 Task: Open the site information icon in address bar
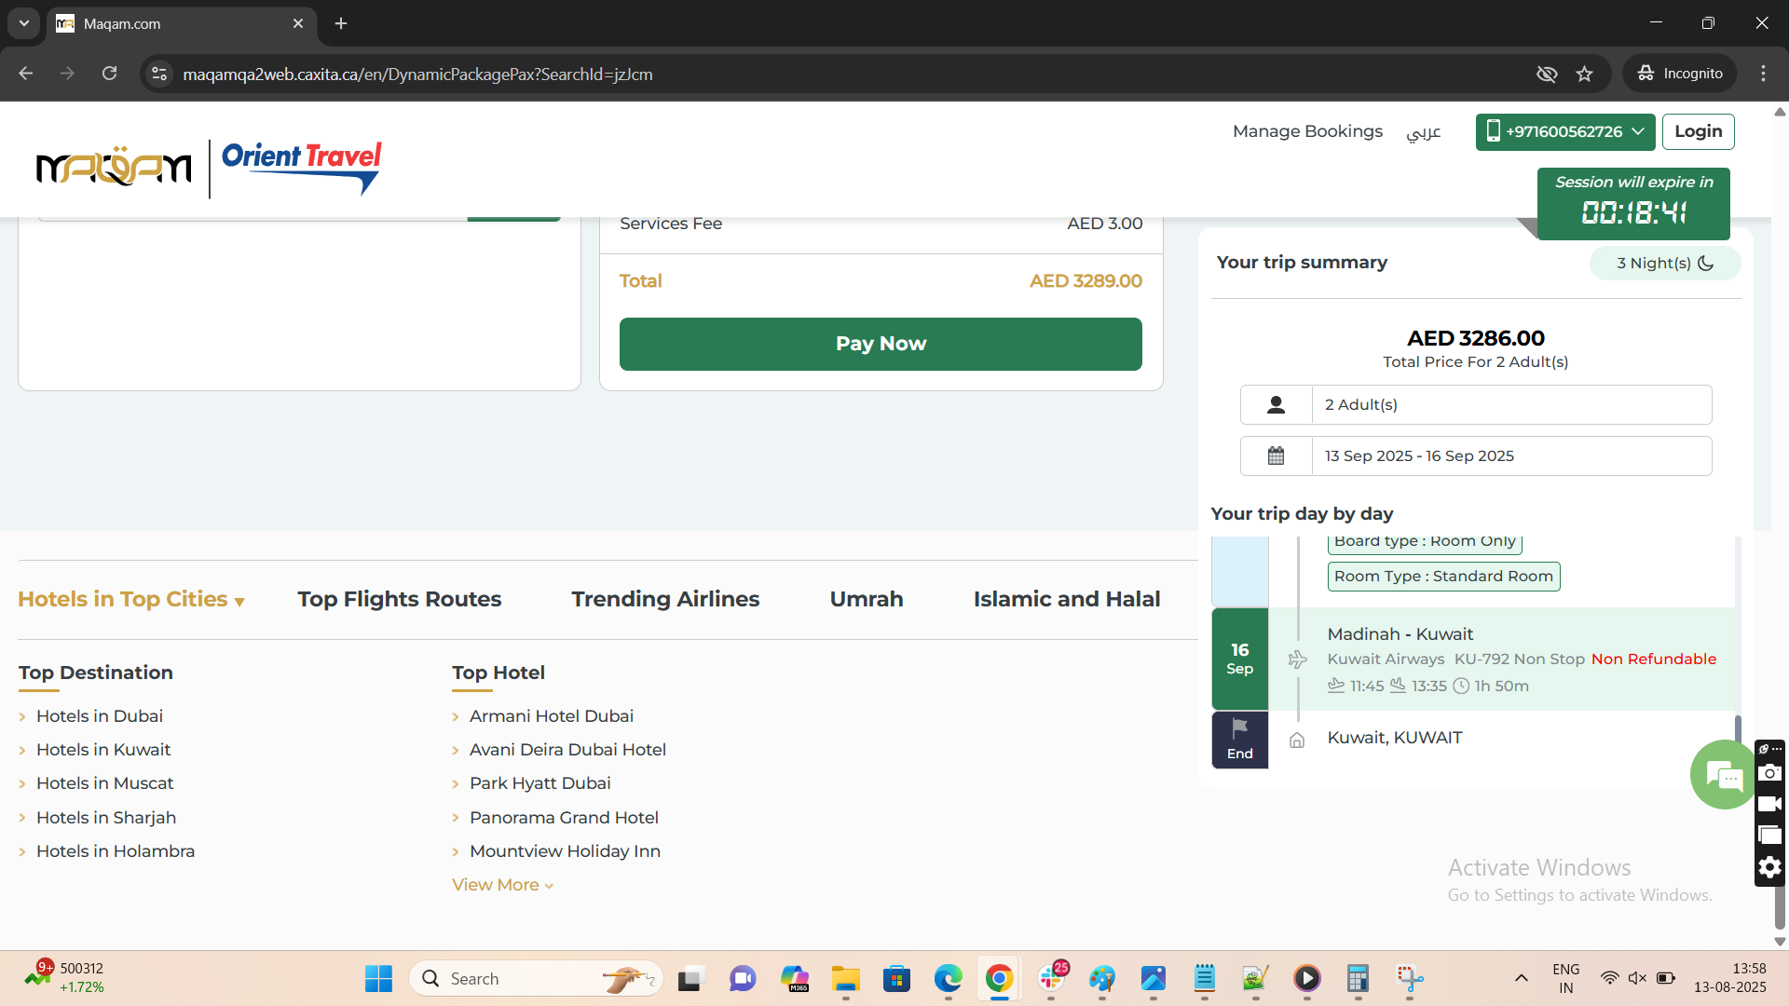coord(159,74)
